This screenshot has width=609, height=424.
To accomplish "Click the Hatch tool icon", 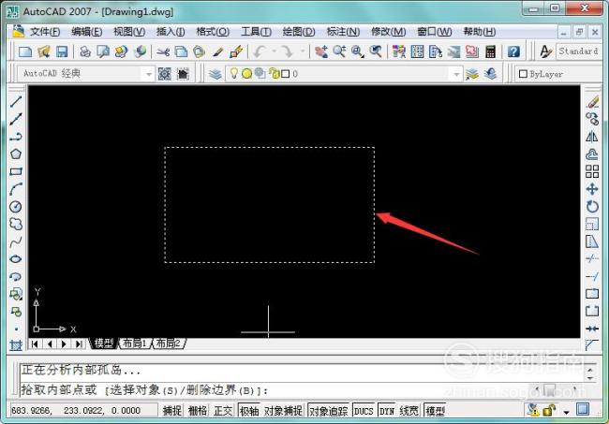I will pos(16,344).
